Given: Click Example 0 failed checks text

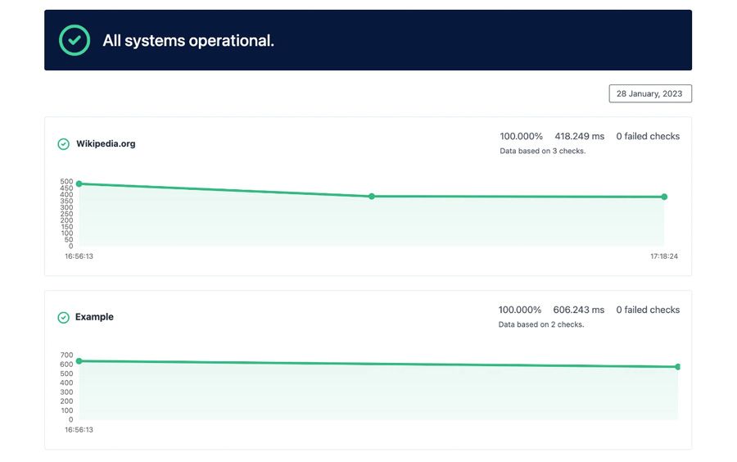Looking at the screenshot, I should 648,310.
